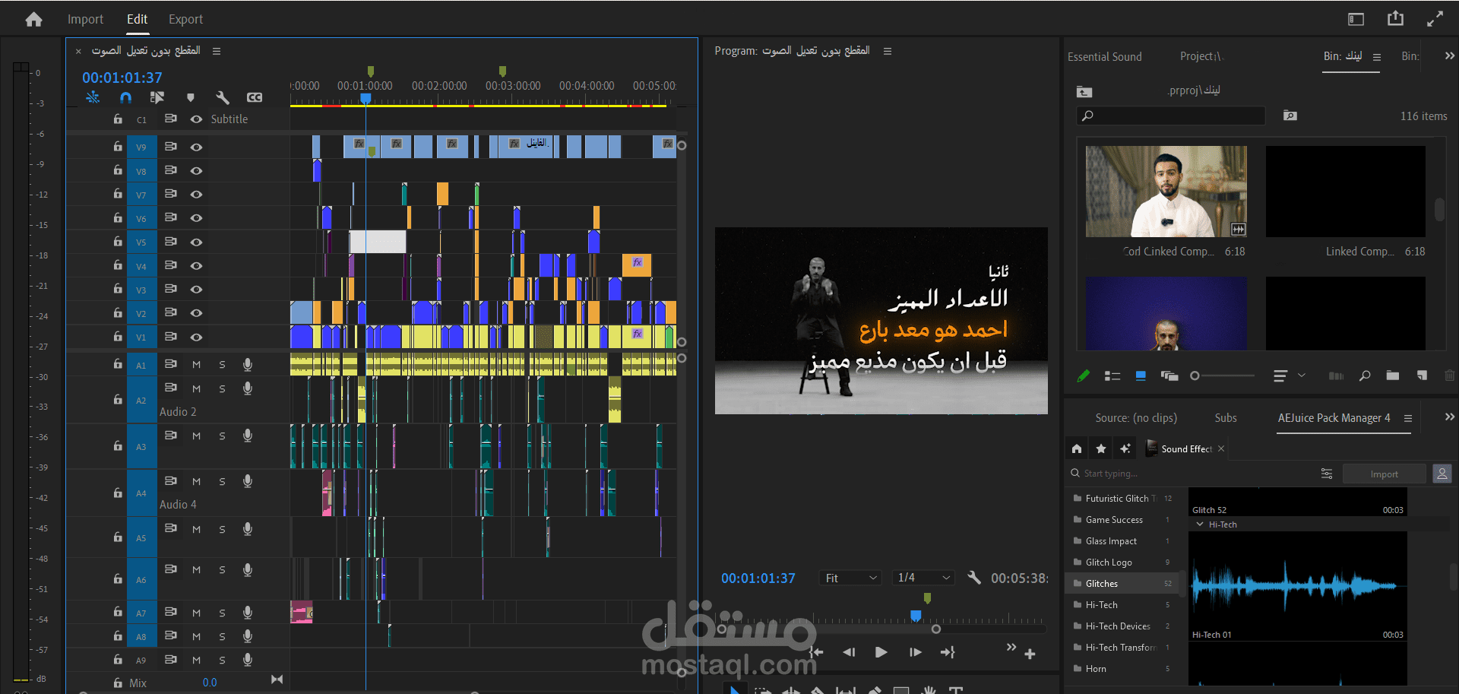Switch to the Subs tab
1459x694 pixels.
[x=1226, y=418]
